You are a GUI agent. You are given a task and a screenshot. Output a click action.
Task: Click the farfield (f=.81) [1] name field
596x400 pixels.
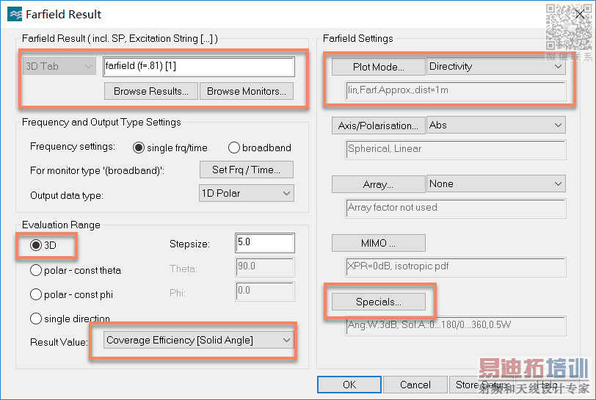199,67
